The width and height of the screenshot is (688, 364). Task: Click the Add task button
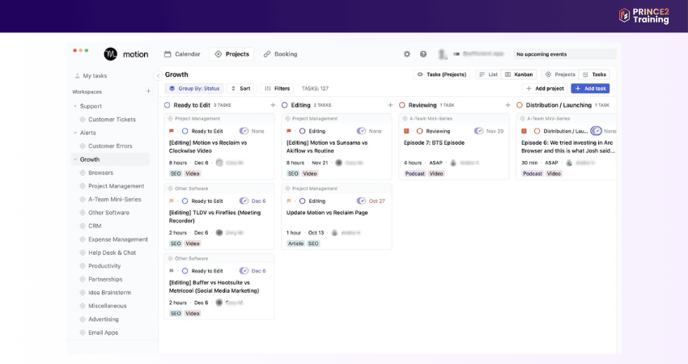590,88
